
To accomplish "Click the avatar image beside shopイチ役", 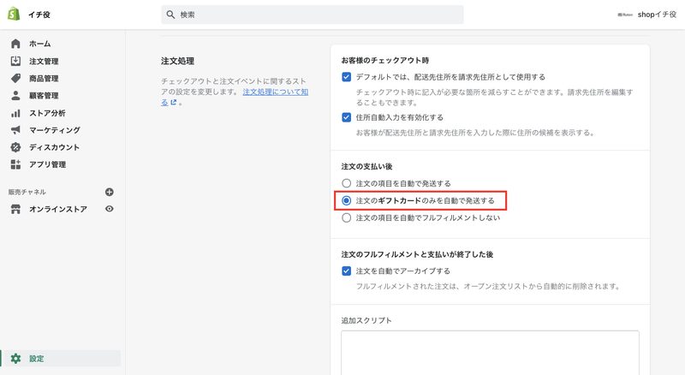I will (625, 15).
